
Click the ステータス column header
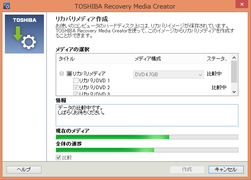click(217, 59)
